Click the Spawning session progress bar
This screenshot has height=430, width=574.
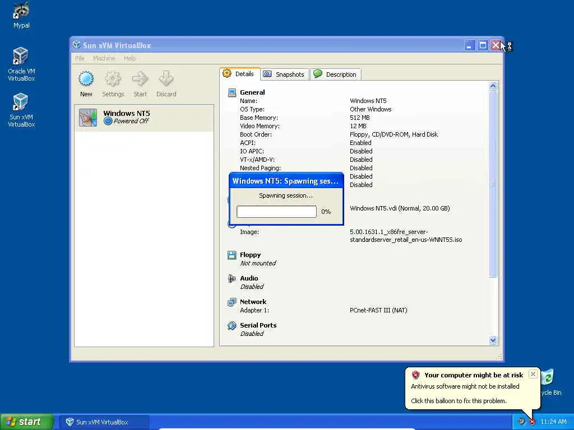[276, 211]
